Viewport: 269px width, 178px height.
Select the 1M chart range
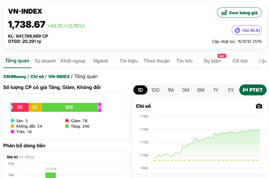(170, 90)
